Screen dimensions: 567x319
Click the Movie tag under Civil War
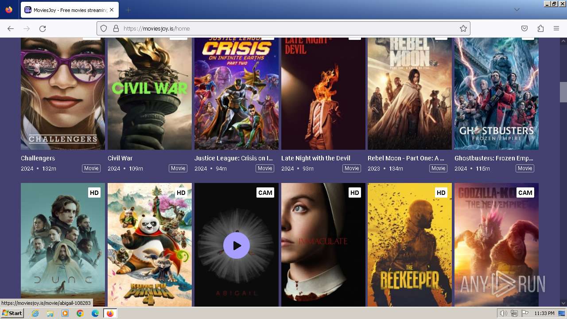tap(178, 168)
